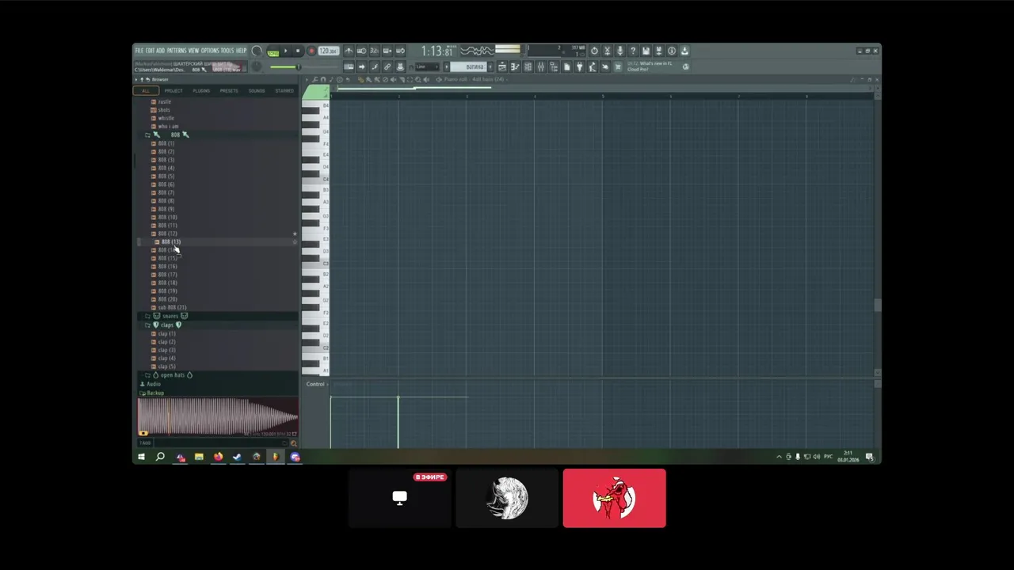This screenshot has width=1014, height=570.
Task: Toggle the recording countdown icon
Action: (x=375, y=51)
